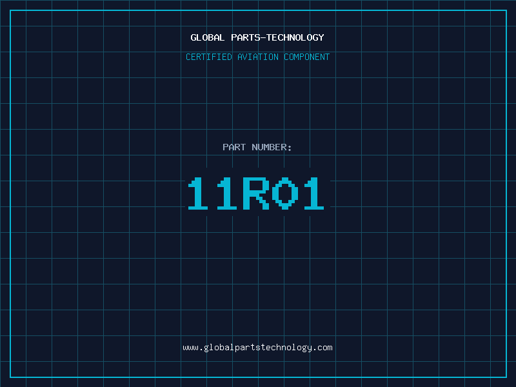Image resolution: width=516 pixels, height=387 pixels.
Task: Click the digit 0 in the part number
Action: 284,194
